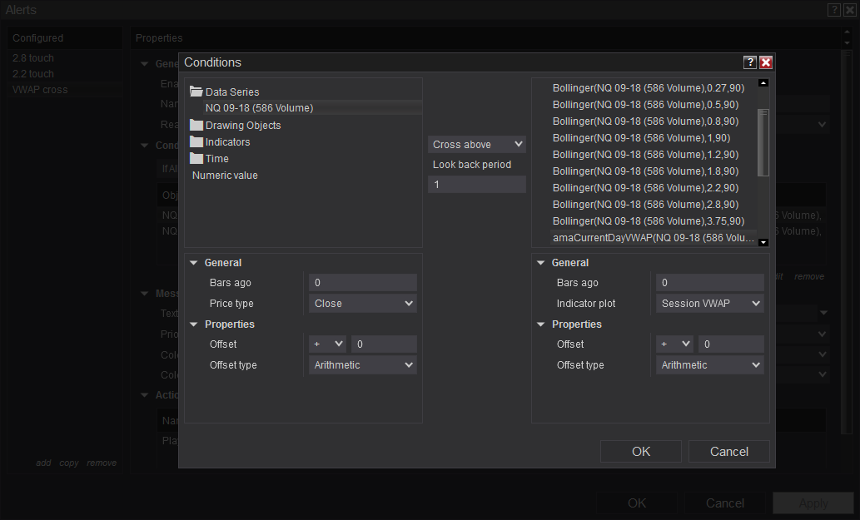Click copy link under Configured alerts
Viewport: 860px width, 520px height.
tap(68, 463)
